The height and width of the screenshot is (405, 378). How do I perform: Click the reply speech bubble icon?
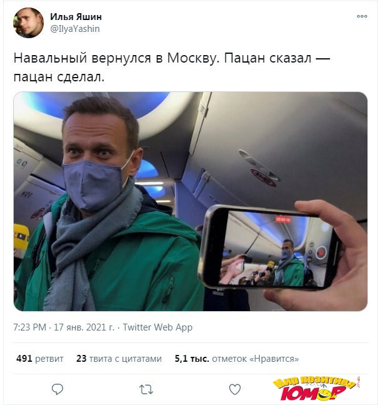pos(57,389)
